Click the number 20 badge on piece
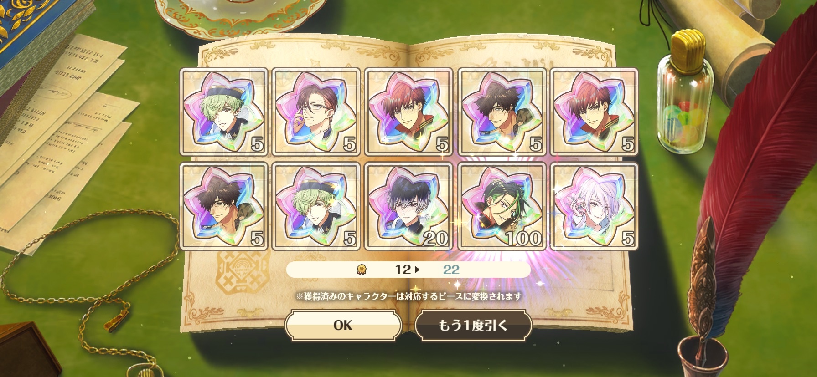The image size is (817, 377). point(435,238)
